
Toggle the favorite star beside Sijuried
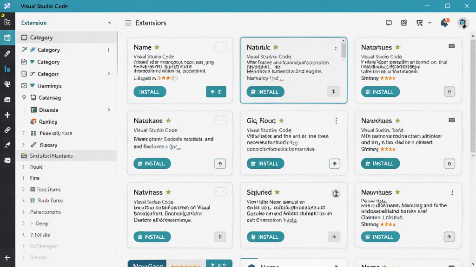tap(277, 192)
